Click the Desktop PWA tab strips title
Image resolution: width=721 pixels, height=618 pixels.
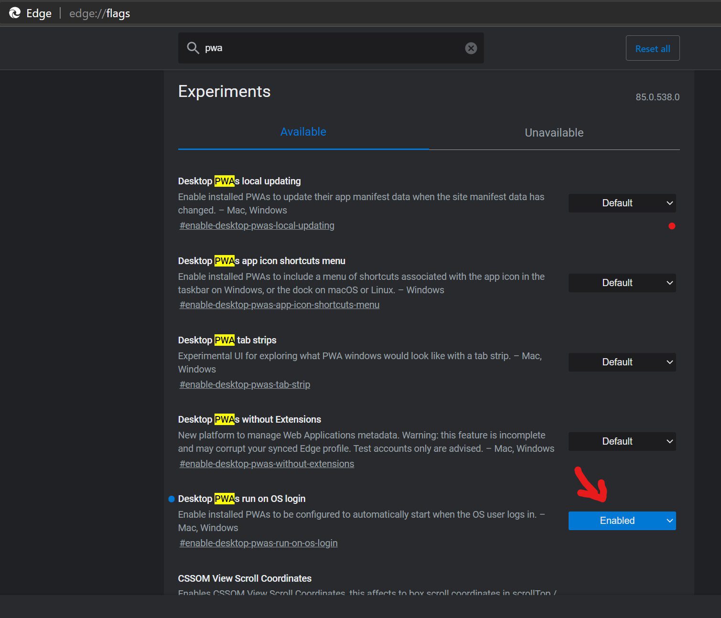click(227, 340)
